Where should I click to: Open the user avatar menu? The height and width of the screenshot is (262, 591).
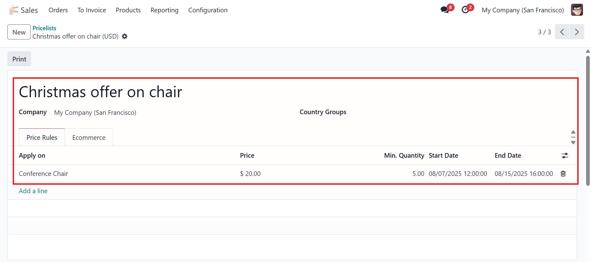tap(577, 10)
